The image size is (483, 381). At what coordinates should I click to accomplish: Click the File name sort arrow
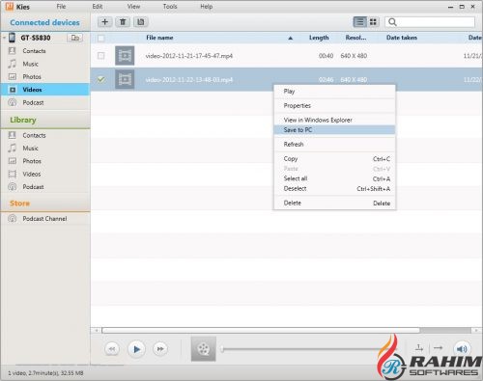pyautogui.click(x=291, y=38)
